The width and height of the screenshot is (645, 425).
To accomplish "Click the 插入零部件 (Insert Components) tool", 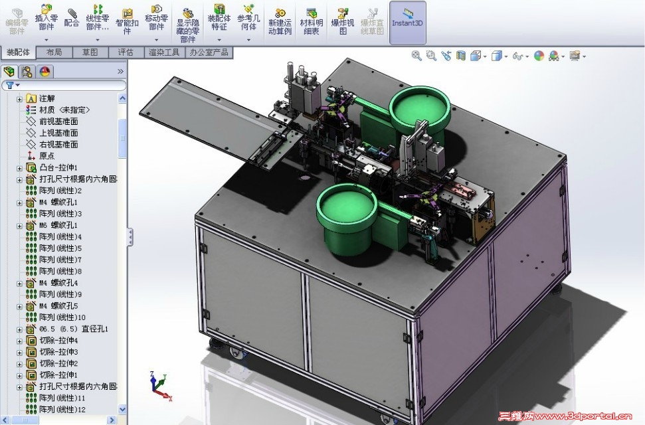I will click(46, 17).
